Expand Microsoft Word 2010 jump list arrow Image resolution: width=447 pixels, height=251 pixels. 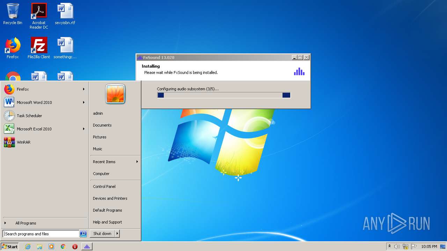[84, 102]
